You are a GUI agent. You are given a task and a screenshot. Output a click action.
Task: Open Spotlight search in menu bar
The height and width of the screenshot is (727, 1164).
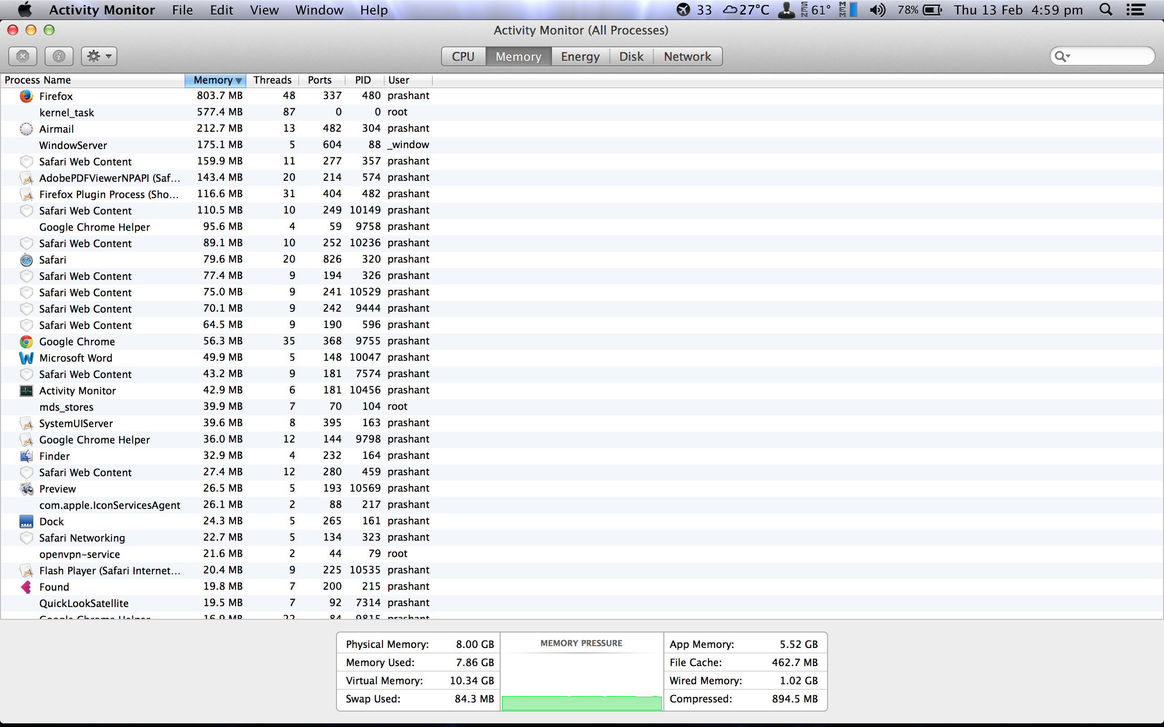[1106, 10]
